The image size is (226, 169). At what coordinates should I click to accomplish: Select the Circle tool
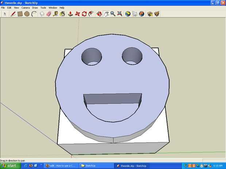27,14
